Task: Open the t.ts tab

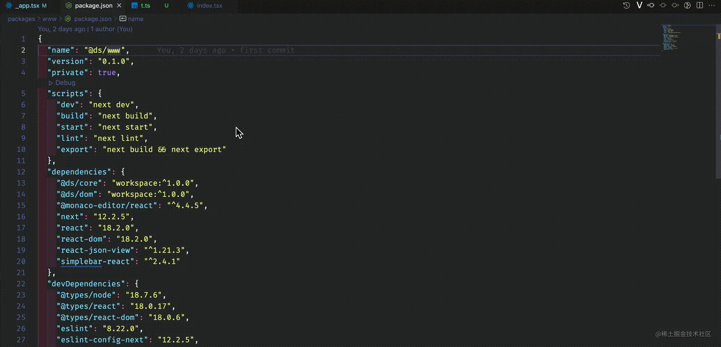Action: pos(145,6)
